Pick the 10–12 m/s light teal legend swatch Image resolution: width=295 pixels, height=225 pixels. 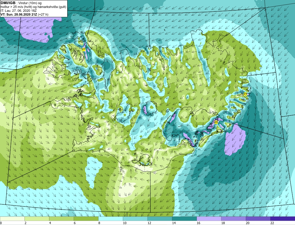pyautogui.click(x=135, y=219)
